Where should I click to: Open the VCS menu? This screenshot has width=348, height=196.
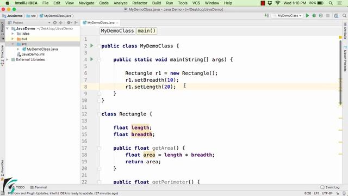196,3
